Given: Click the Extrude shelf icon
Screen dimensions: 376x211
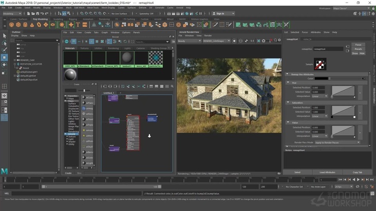Looking at the screenshot, I should pos(151,25).
